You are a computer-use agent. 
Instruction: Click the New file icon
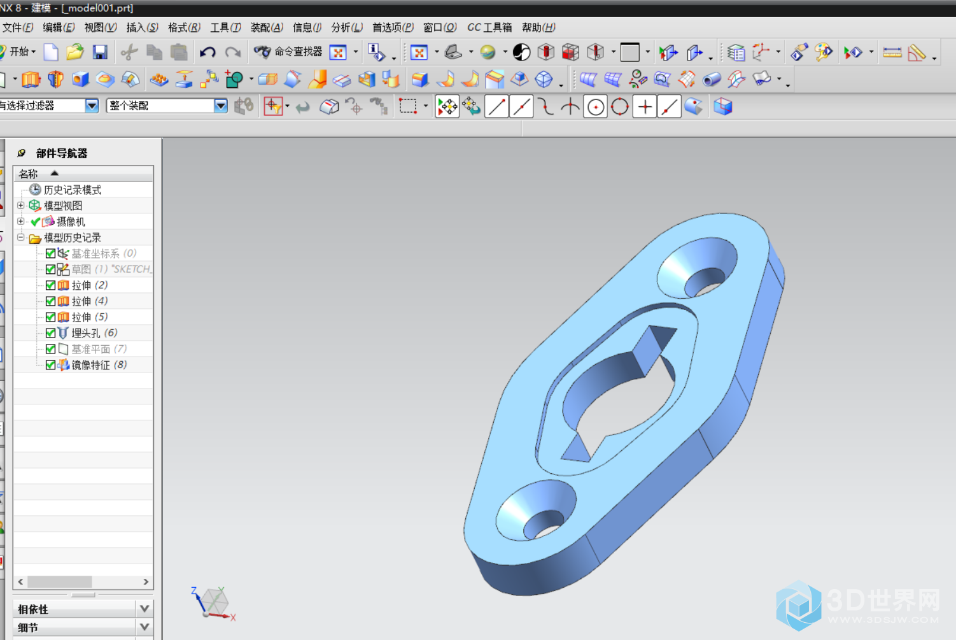coord(51,52)
